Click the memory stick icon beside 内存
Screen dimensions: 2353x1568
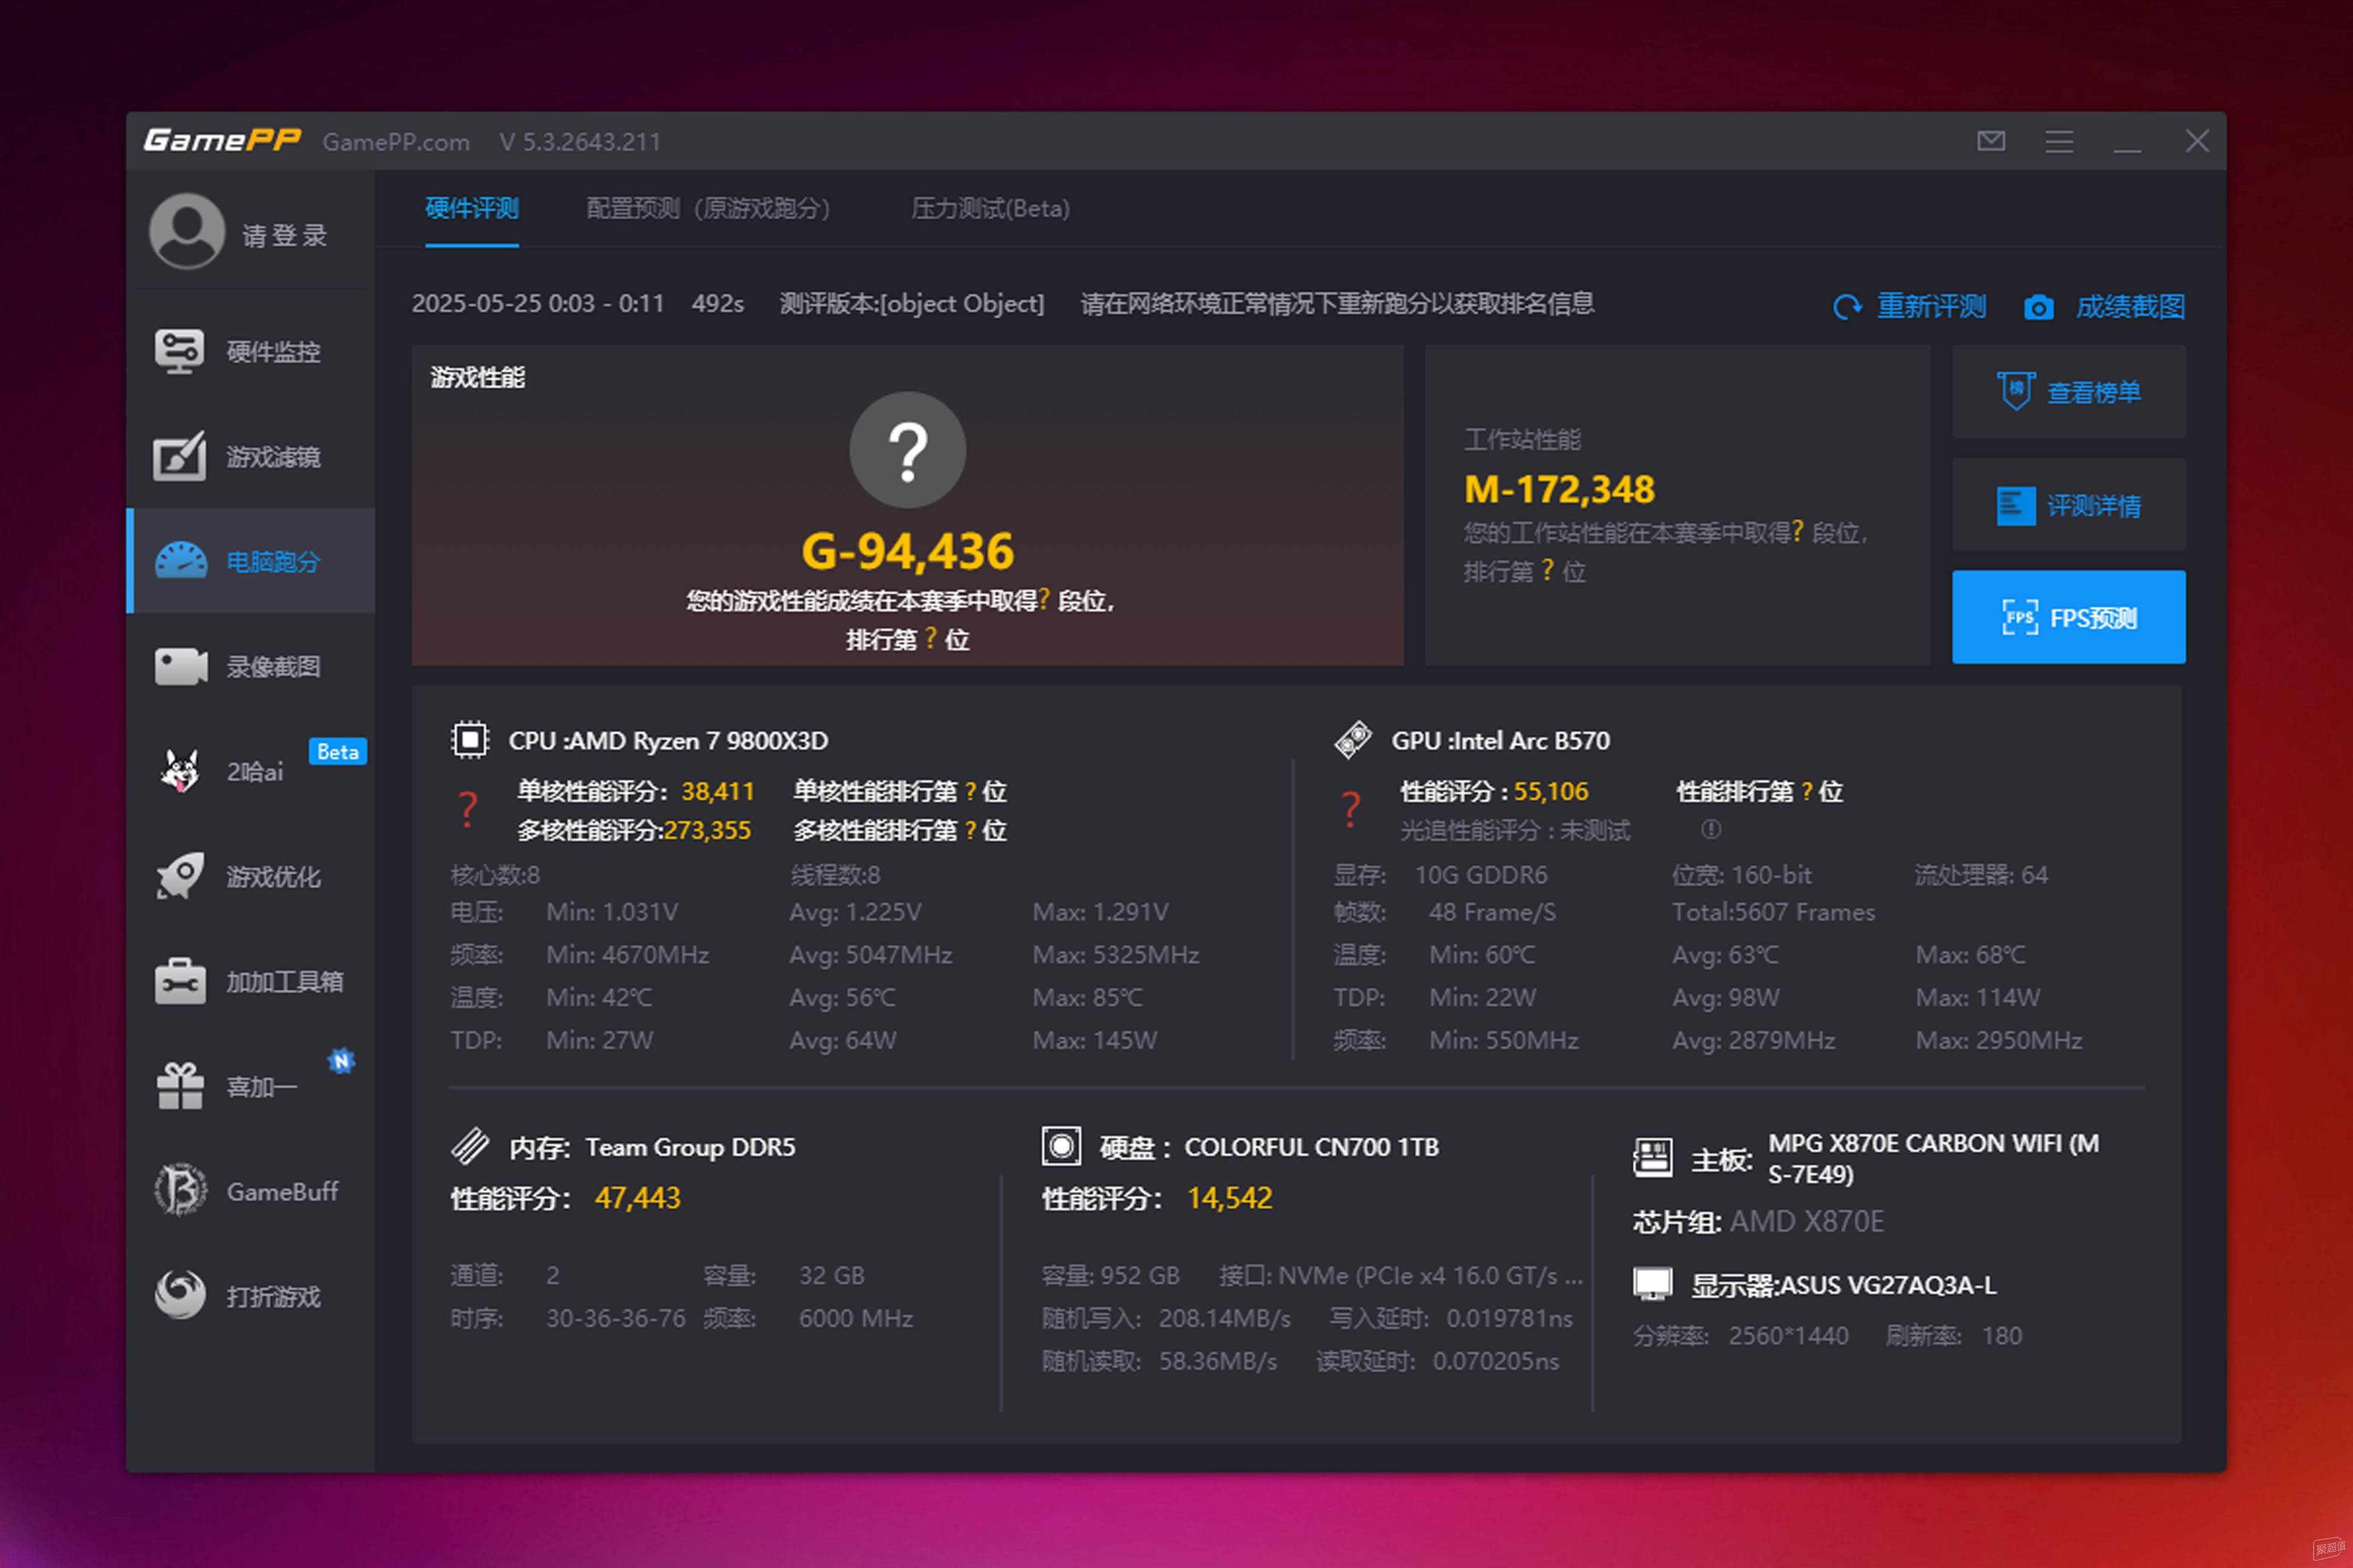[x=470, y=1146]
